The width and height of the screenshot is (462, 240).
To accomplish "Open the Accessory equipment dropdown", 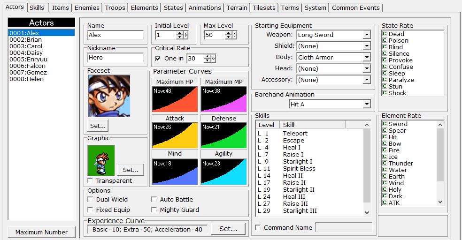I will point(367,80).
